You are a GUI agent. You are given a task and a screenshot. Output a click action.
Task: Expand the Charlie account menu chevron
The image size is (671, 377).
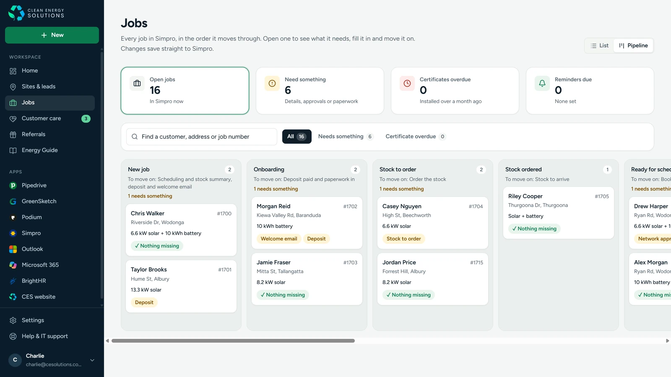[x=92, y=360]
